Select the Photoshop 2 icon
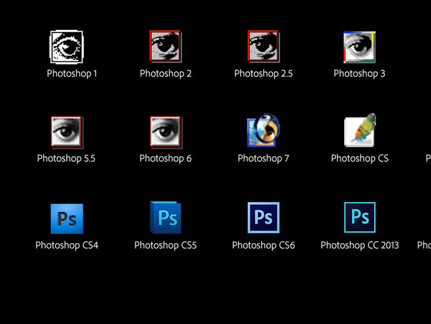Image resolution: width=431 pixels, height=324 pixels. point(166,46)
